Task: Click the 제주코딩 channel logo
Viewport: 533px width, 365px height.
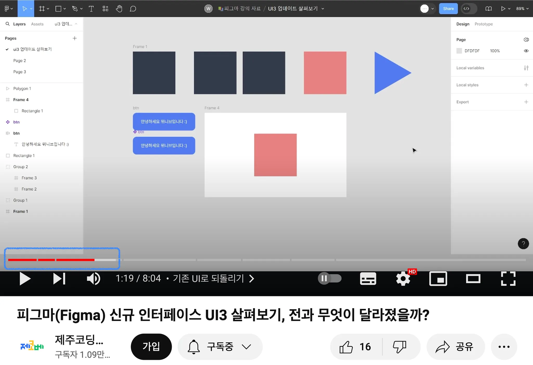Action: (32, 346)
